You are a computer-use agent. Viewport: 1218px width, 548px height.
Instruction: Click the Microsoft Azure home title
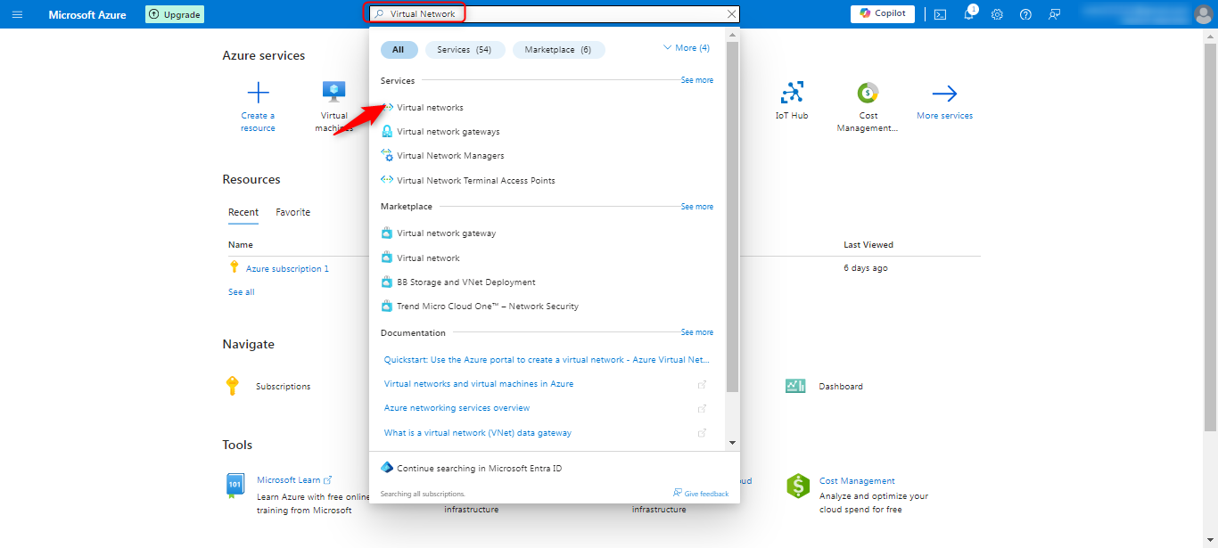(x=87, y=14)
